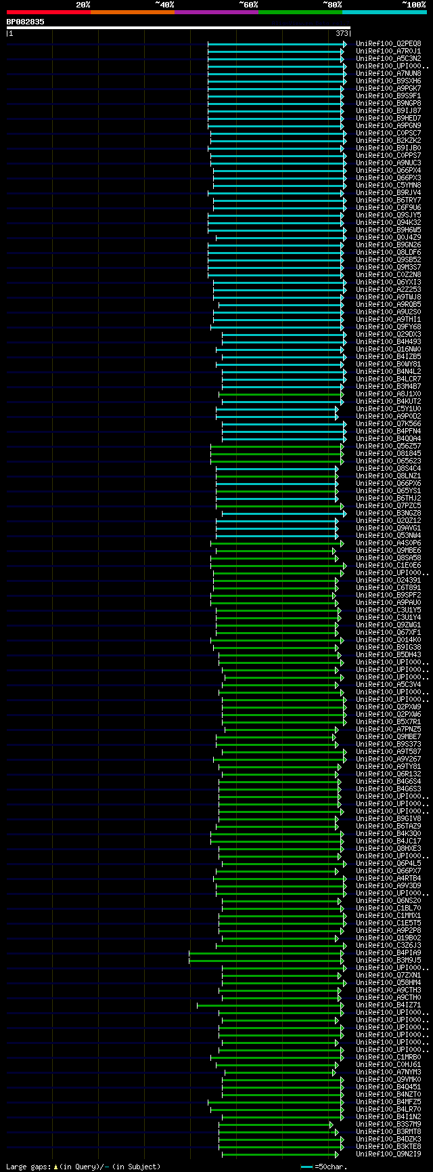
Task: Click the purple ~60% identity legend segment
Action: pyautogui.click(x=216, y=12)
